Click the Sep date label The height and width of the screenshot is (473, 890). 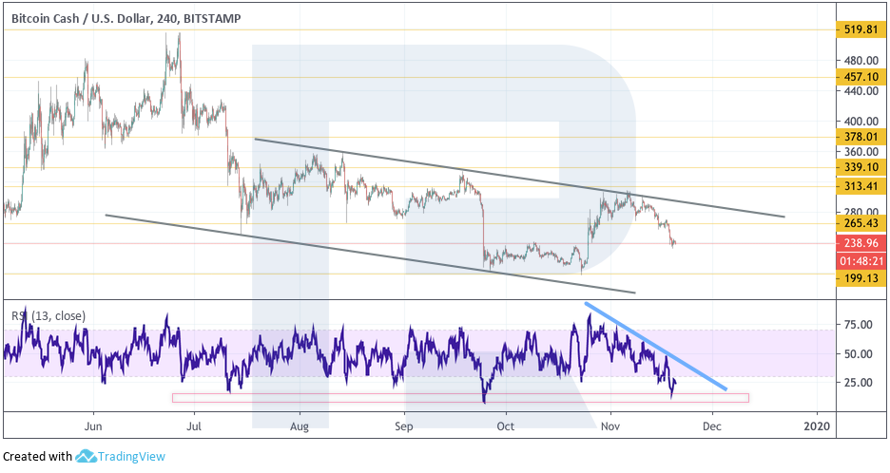click(x=403, y=426)
